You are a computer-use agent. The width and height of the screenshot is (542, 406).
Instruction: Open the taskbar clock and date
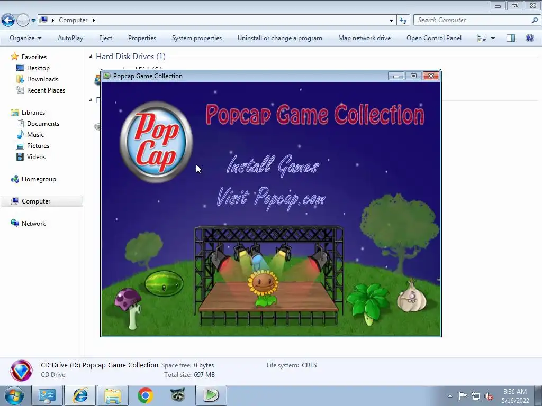(515, 396)
